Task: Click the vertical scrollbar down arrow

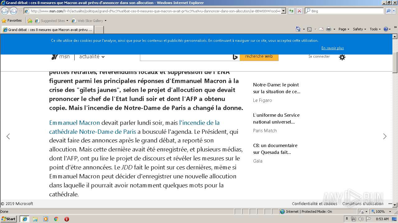Action: pyautogui.click(x=395, y=205)
